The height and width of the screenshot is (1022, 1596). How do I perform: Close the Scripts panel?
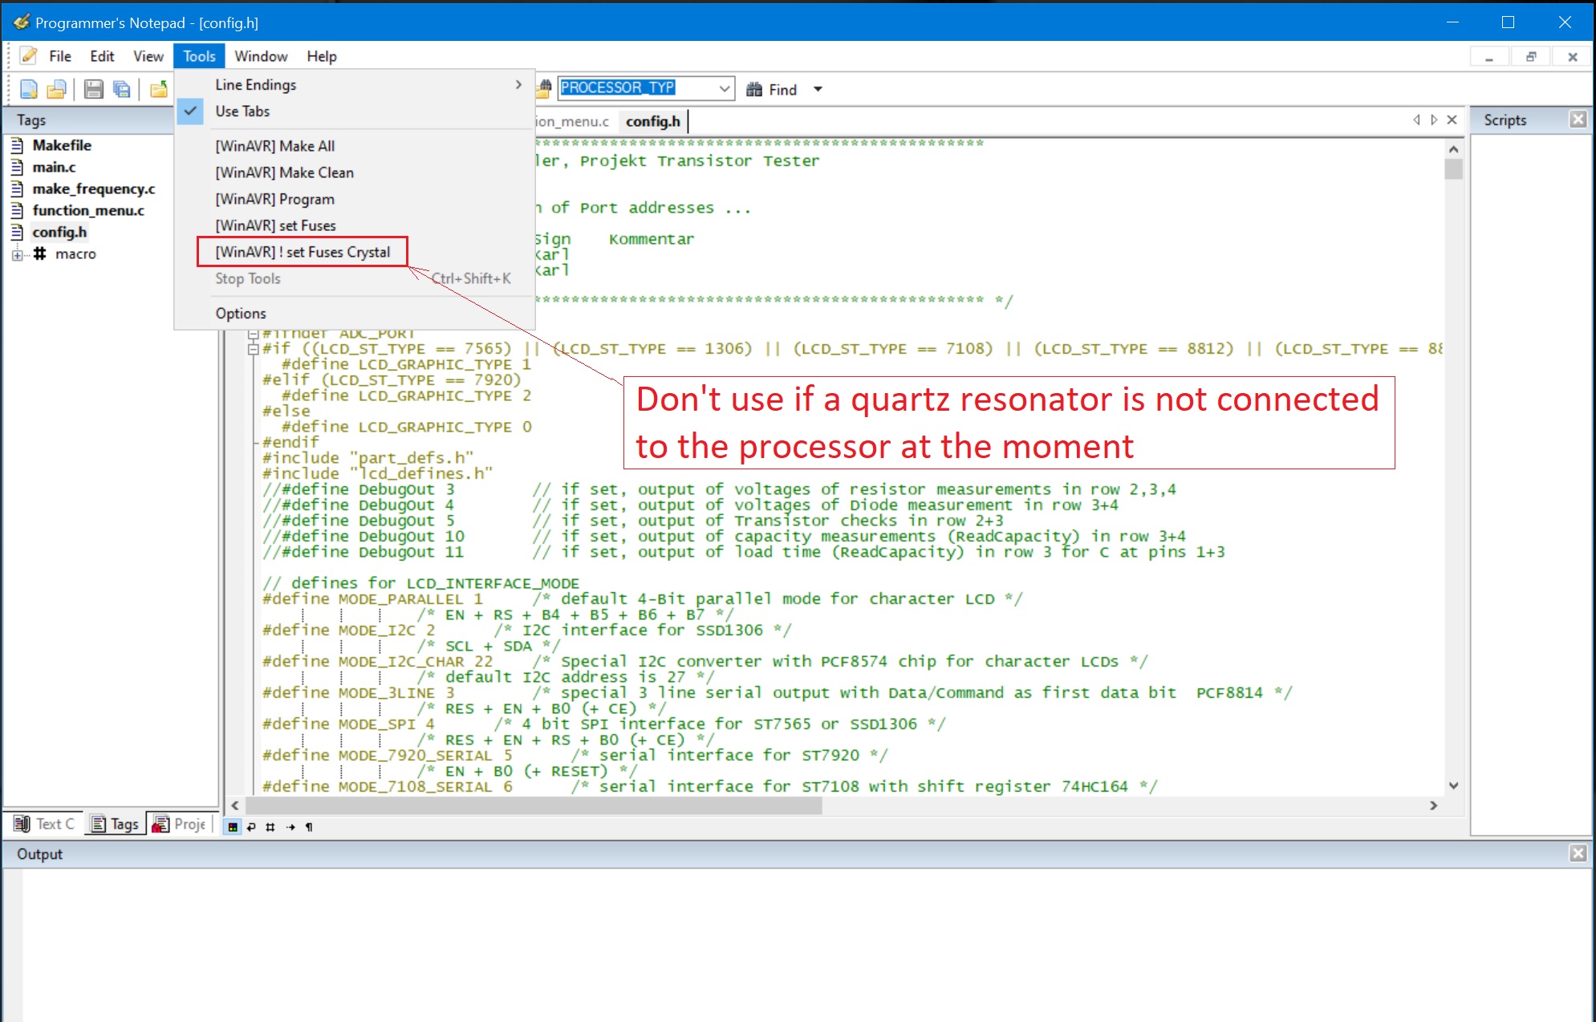point(1578,120)
